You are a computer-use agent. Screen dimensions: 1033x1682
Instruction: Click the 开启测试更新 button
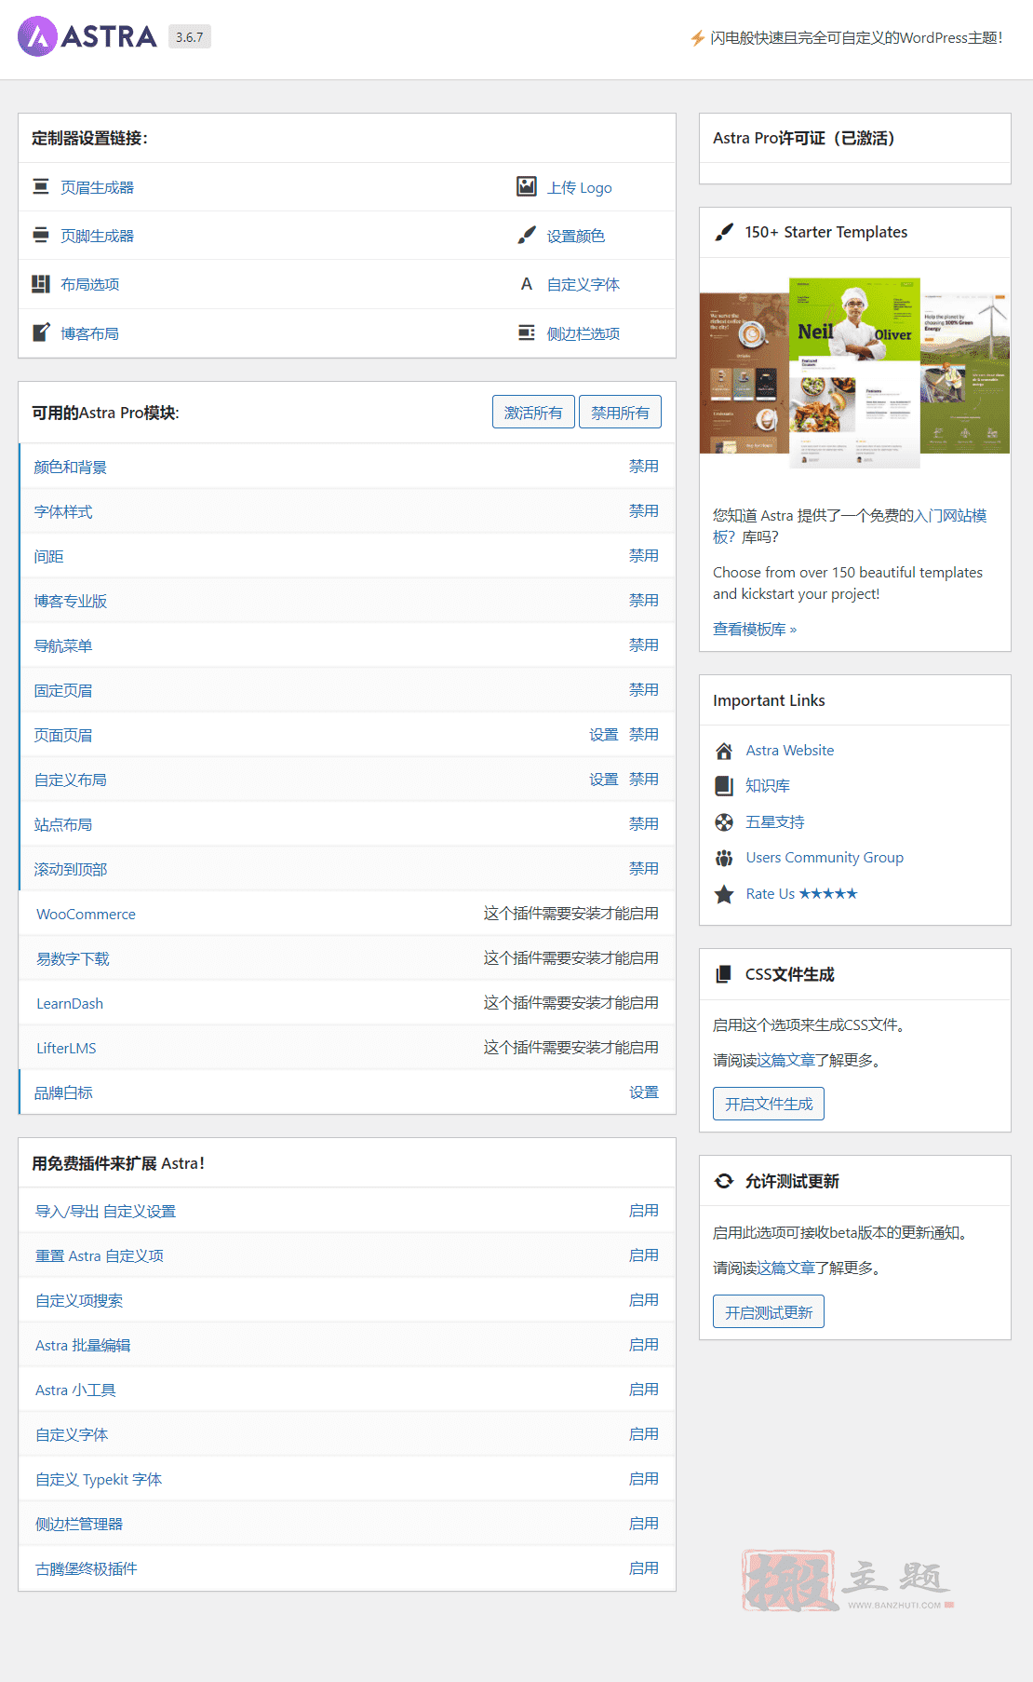click(x=769, y=1311)
